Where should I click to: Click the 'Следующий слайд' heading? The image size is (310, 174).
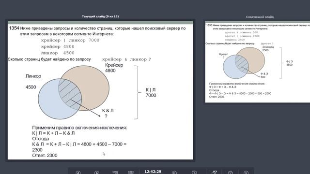[260, 17]
